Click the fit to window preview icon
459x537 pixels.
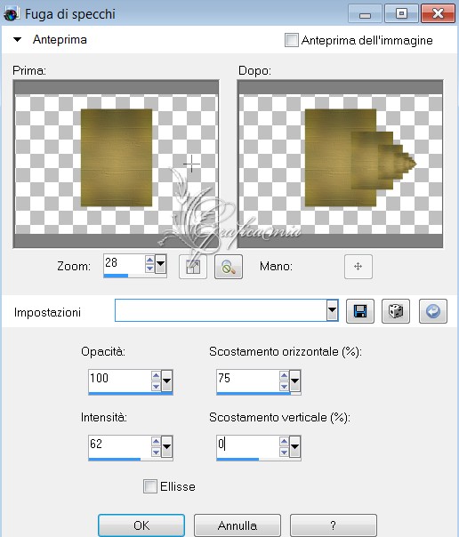(193, 267)
